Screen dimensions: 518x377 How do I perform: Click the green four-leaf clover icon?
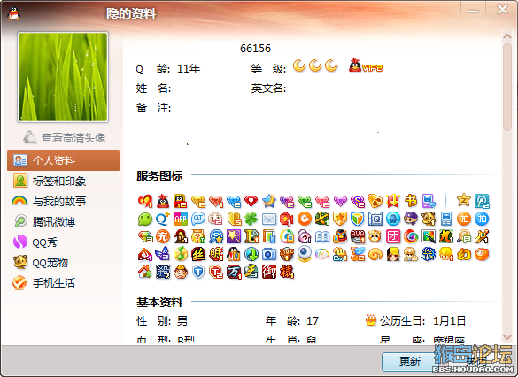pos(251,219)
